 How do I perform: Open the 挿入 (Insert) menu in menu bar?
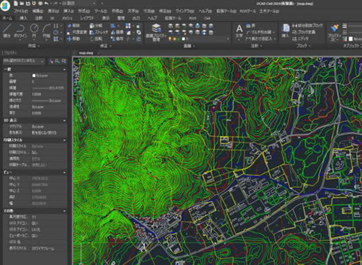coord(68,11)
